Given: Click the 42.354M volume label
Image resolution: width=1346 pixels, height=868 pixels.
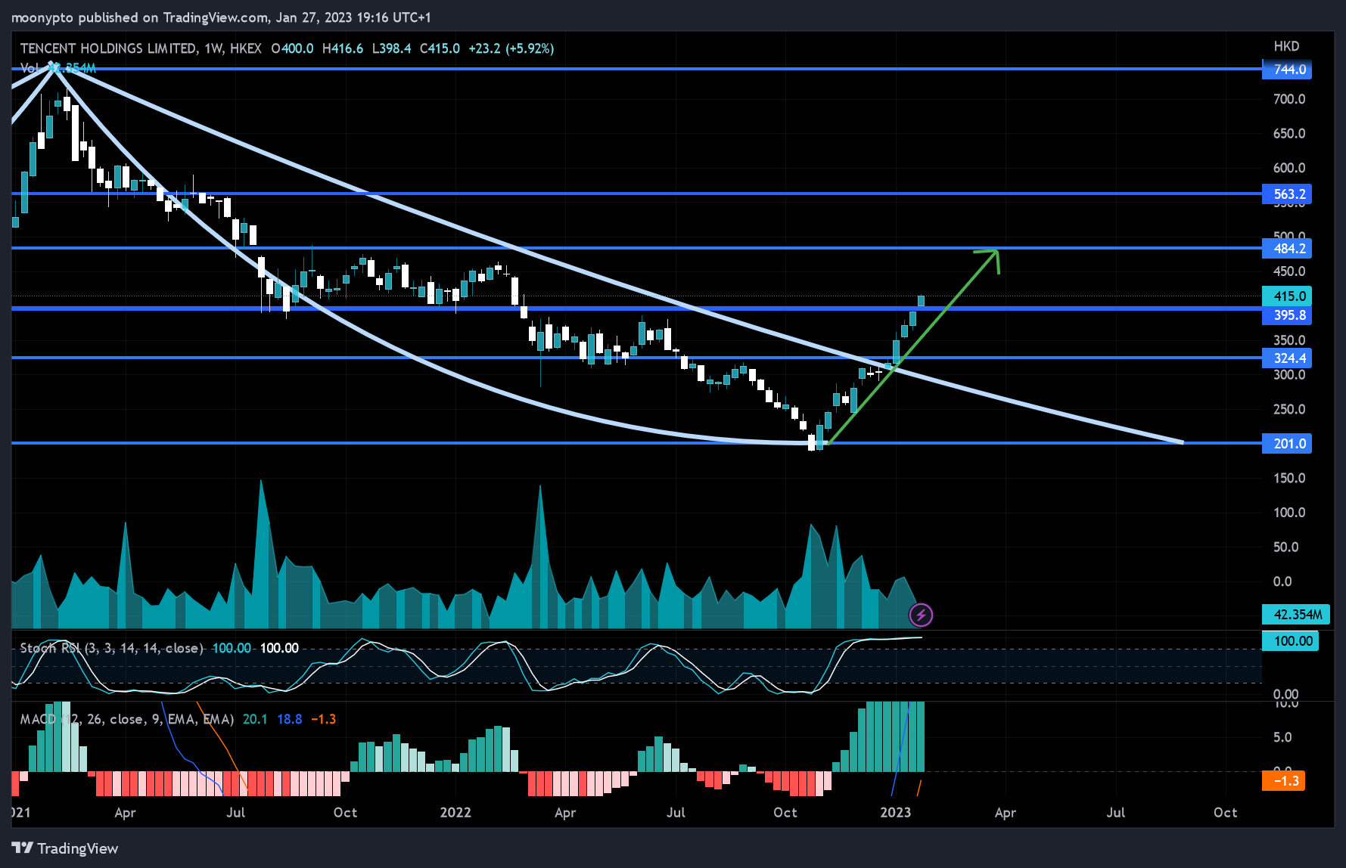Looking at the screenshot, I should click(x=1296, y=615).
